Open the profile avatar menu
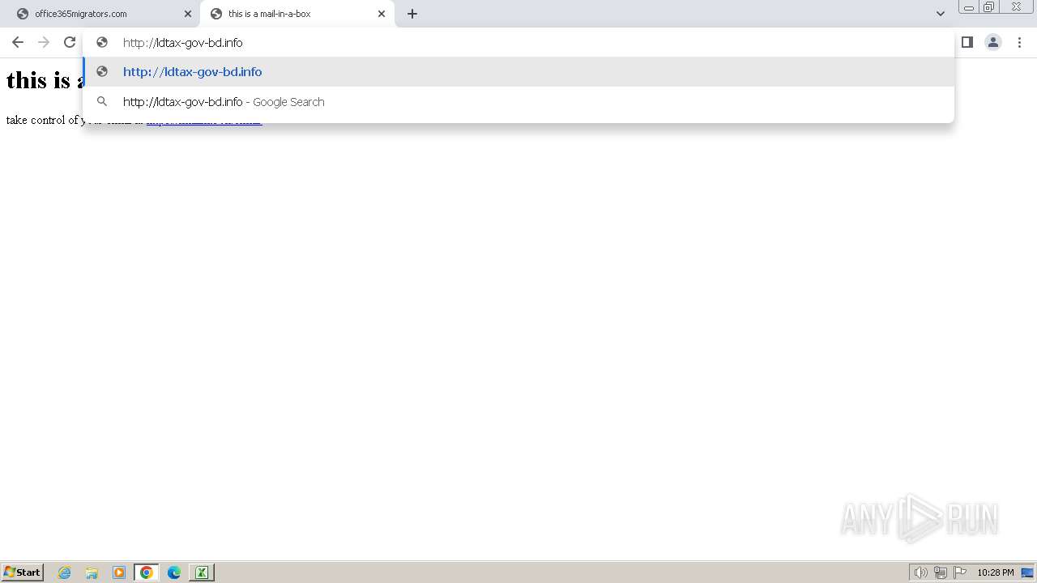1037x583 pixels. [993, 42]
